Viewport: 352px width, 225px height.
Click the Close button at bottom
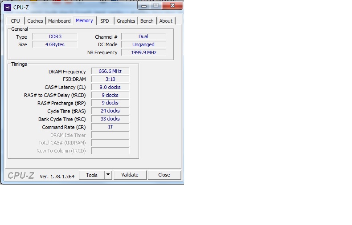[x=164, y=175]
